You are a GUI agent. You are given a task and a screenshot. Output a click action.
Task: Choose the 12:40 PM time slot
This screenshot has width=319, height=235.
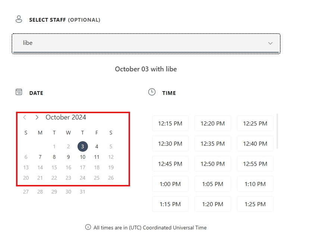255,143
